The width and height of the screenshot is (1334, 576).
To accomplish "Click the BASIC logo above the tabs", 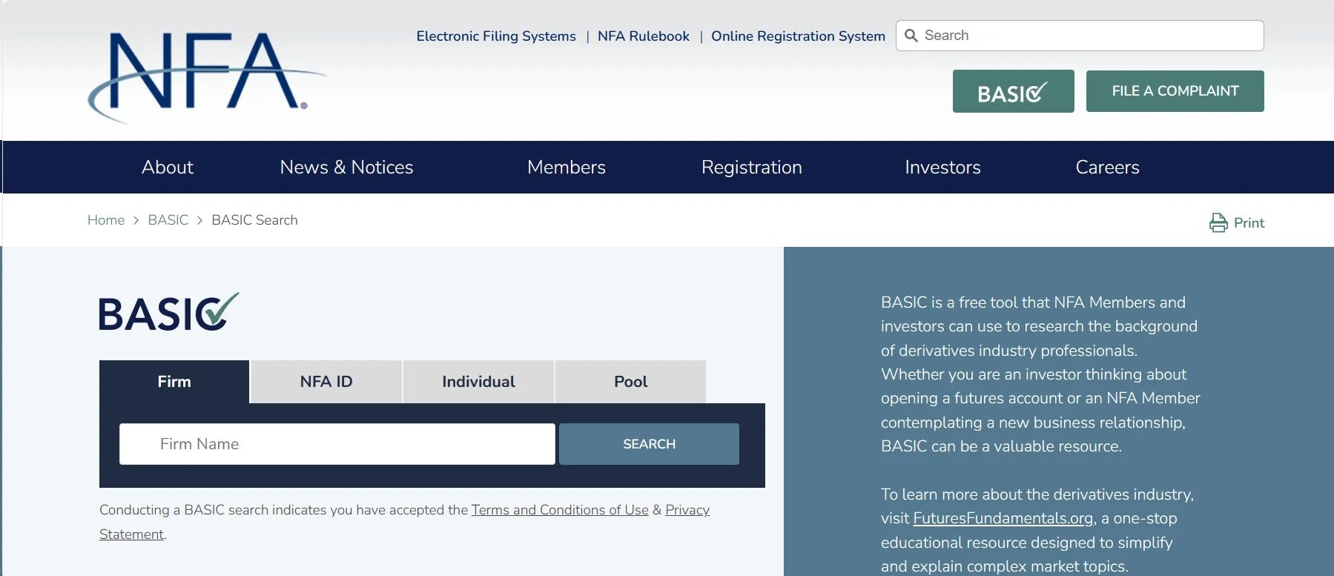I will pyautogui.click(x=169, y=312).
